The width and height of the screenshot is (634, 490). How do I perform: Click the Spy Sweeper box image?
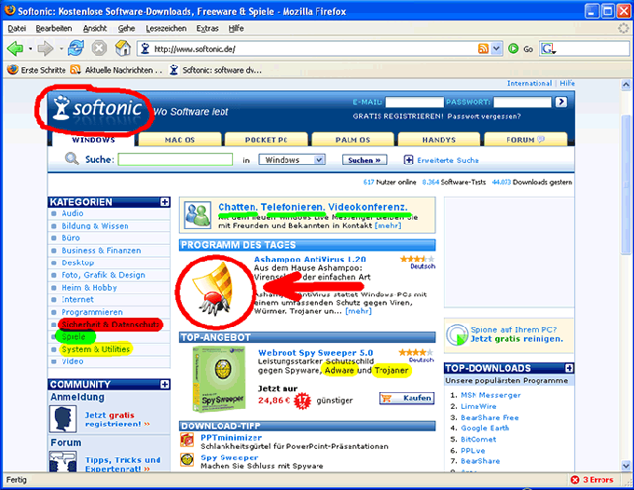click(x=219, y=379)
